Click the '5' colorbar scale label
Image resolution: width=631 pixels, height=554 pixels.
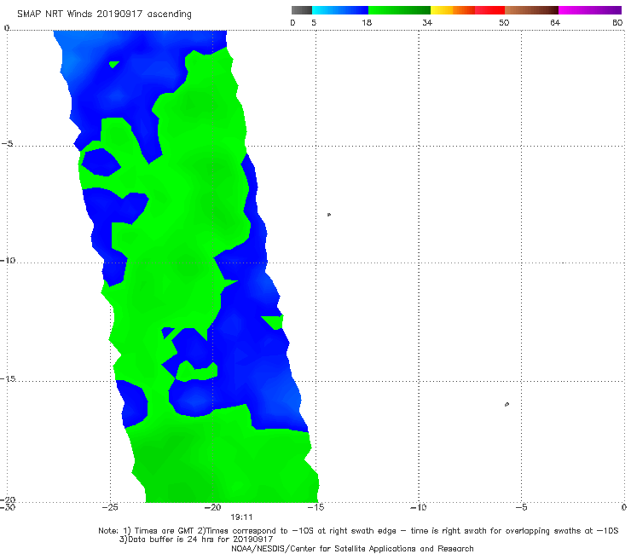pyautogui.click(x=314, y=22)
